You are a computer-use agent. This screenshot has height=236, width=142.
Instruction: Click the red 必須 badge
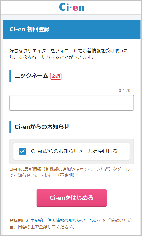[56, 76]
